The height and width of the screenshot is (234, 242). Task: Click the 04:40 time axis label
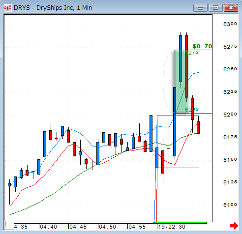[x=48, y=227]
